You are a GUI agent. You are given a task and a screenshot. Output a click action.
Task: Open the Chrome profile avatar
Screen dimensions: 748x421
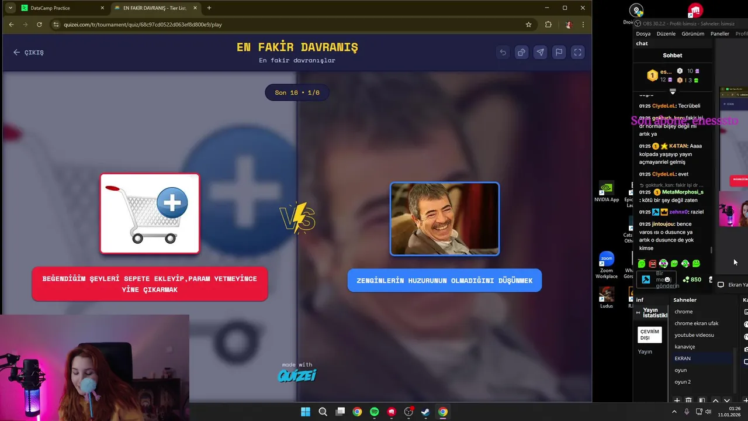coord(568,25)
